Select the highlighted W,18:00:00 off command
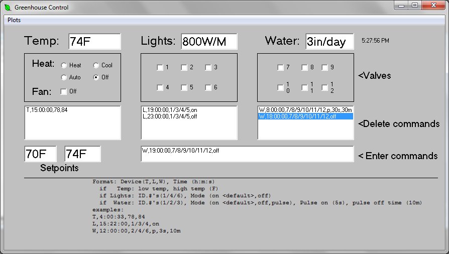Viewport: 449px width, 254px height. (x=305, y=116)
